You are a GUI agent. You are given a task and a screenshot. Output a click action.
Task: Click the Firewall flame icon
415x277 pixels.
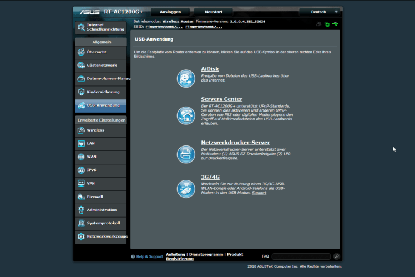click(x=80, y=197)
